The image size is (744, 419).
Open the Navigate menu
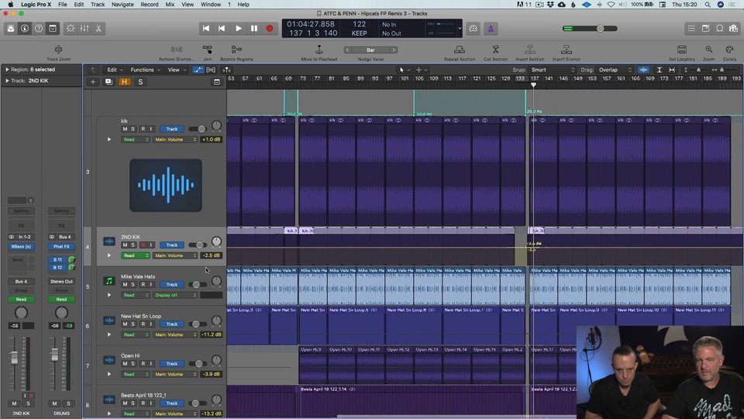[122, 5]
